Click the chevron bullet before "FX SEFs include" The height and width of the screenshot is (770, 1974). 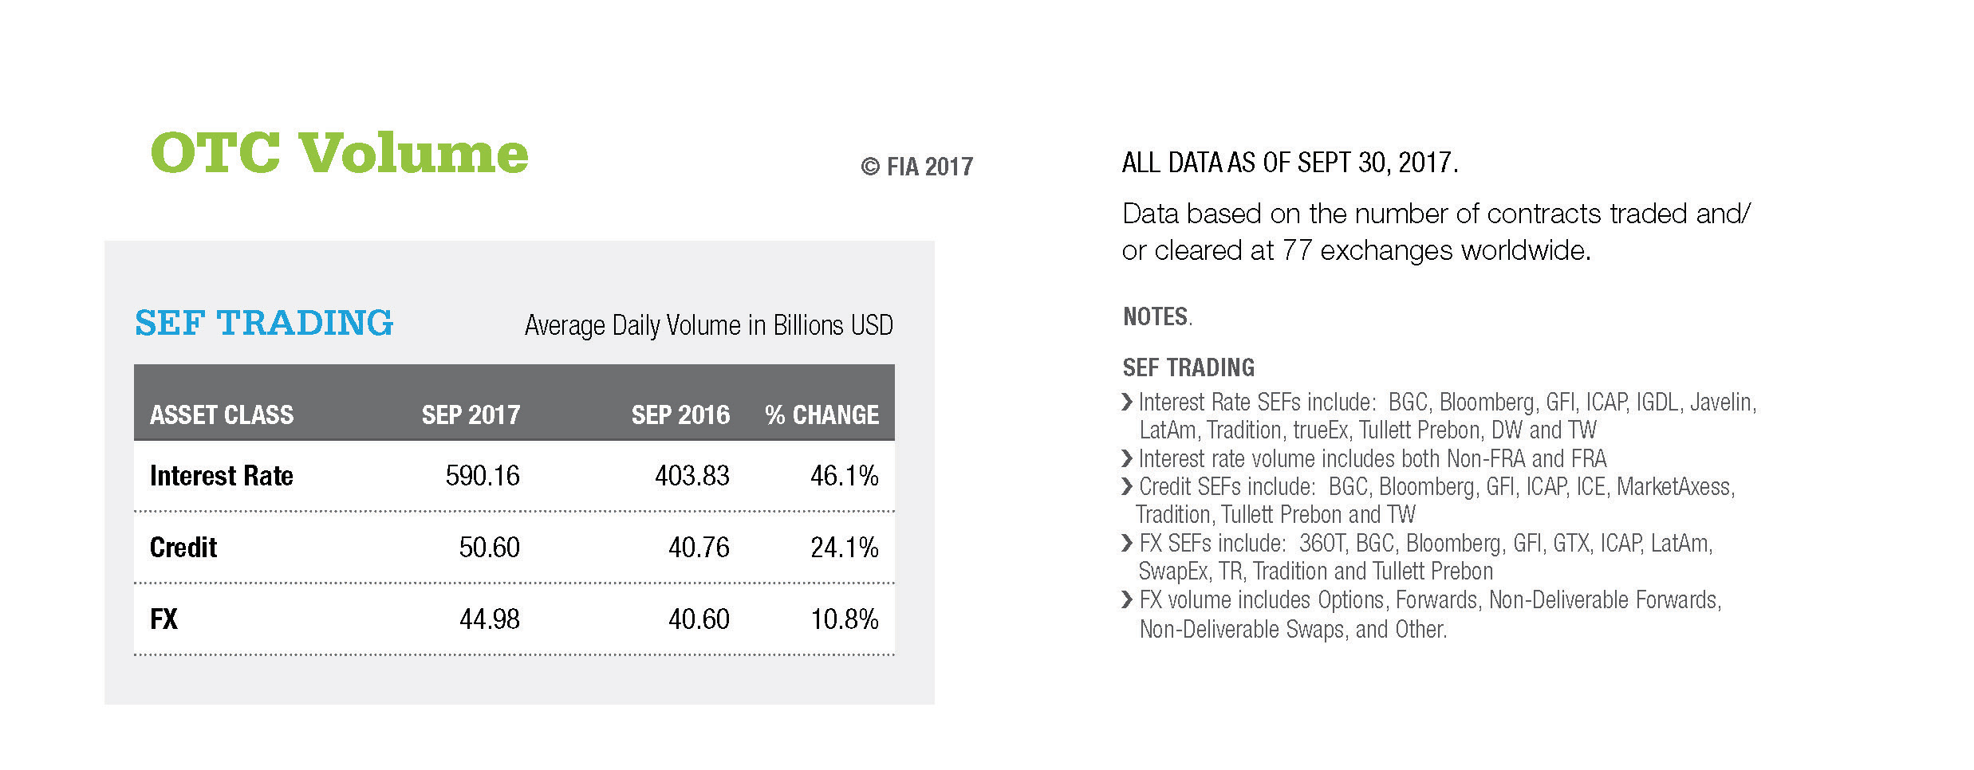point(1127,544)
